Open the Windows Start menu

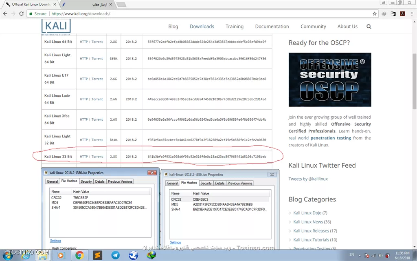(x=7, y=255)
